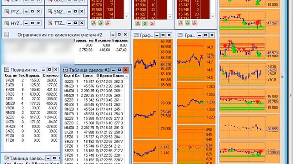The width and height of the screenshot is (293, 164).
Task: Click the chart with the 14,77 price label
Action: pyautogui.click(x=196, y=60)
